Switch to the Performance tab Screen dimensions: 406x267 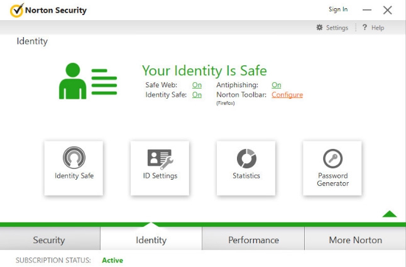(253, 239)
